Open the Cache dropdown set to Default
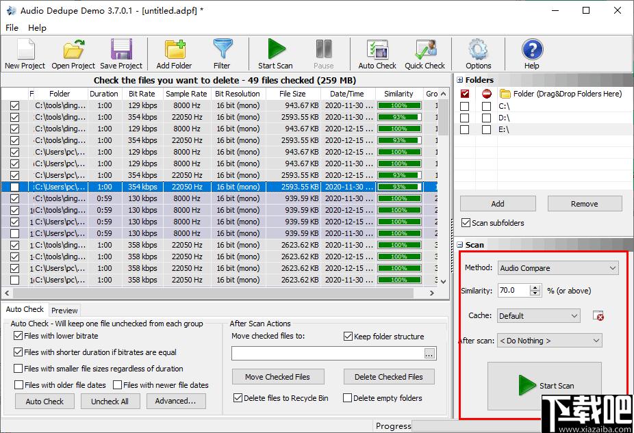The width and height of the screenshot is (634, 433). coord(539,316)
